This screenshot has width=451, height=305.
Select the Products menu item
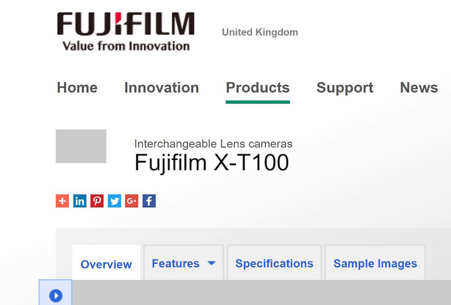pyautogui.click(x=258, y=87)
